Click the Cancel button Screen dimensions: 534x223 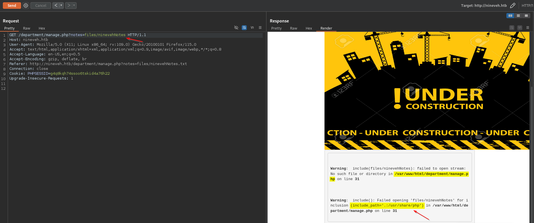[x=41, y=5]
